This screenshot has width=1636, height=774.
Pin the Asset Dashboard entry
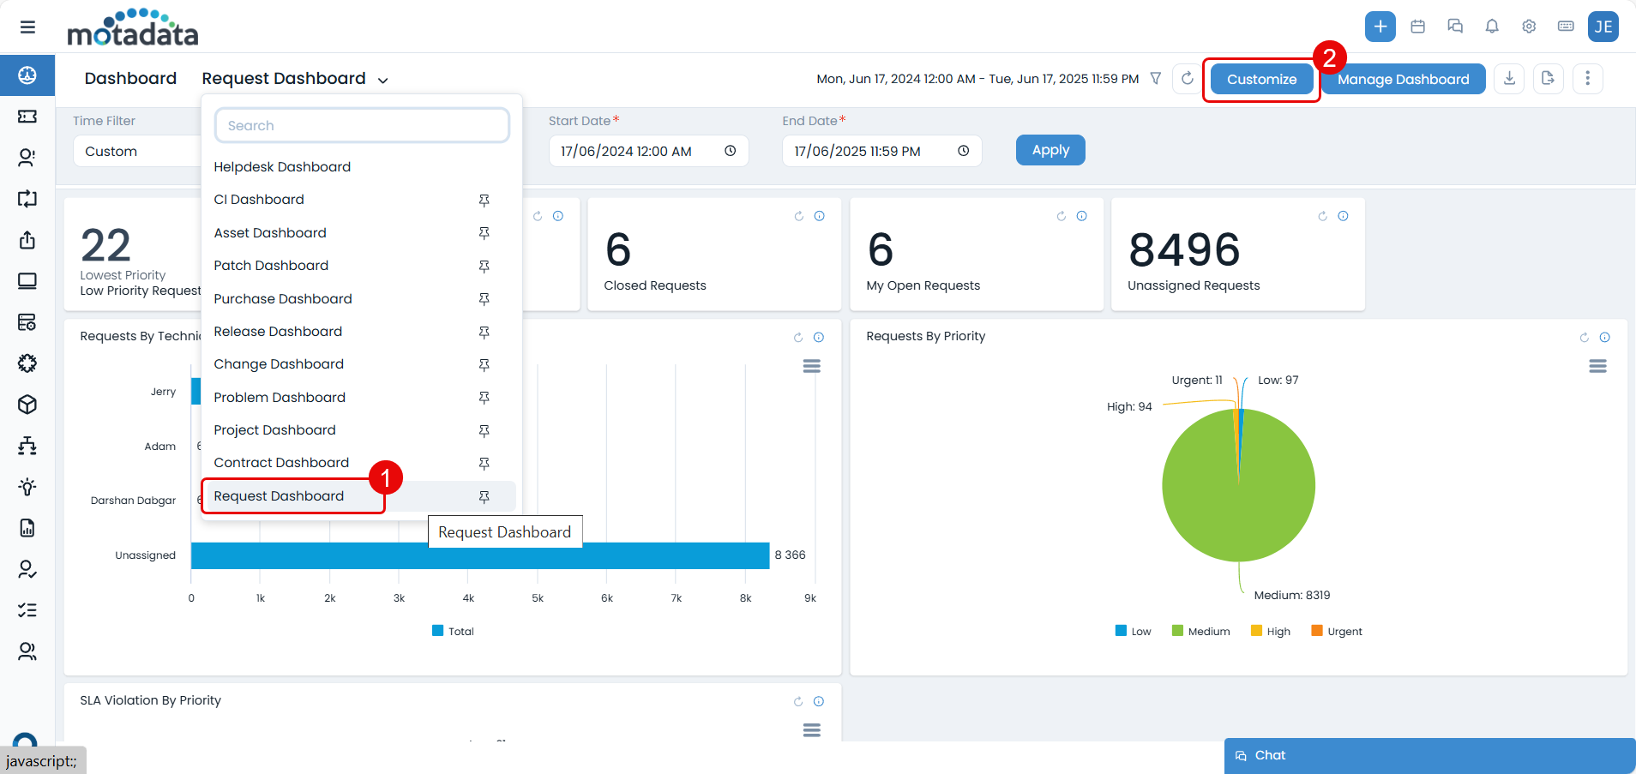[484, 233]
